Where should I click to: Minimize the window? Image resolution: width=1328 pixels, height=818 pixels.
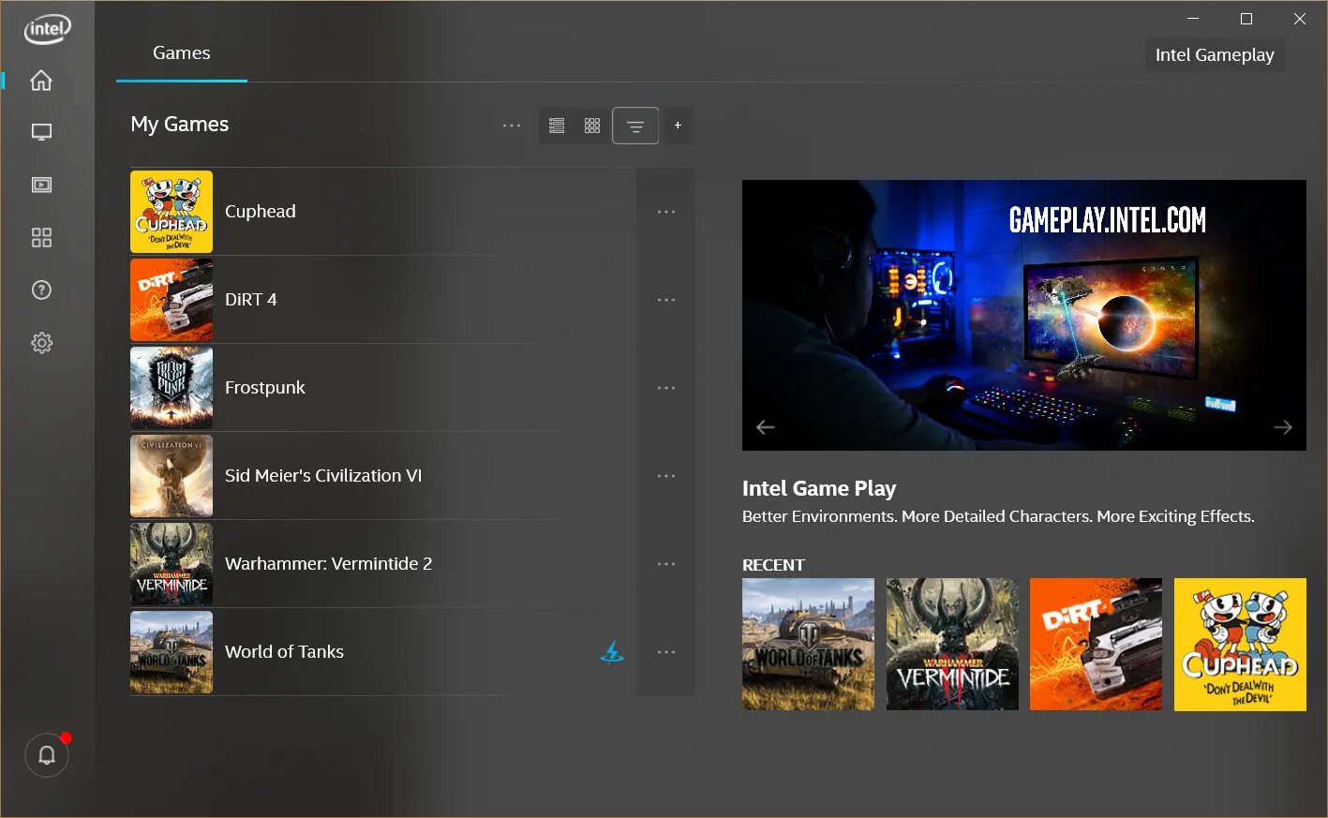(1193, 19)
